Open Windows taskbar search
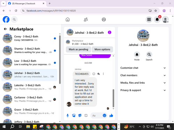This screenshot has height=130, width=174. tap(12, 127)
